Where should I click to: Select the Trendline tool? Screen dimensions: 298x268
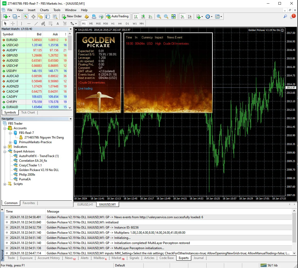click(x=36, y=23)
